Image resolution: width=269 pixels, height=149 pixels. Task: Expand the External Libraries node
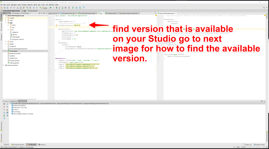[3, 65]
